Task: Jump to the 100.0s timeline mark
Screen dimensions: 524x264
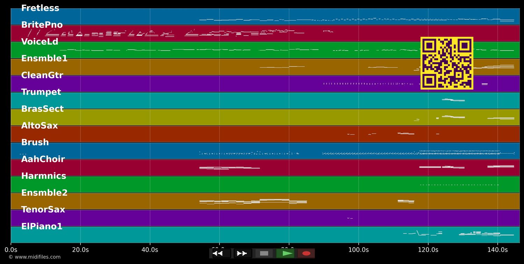Action: point(358,250)
